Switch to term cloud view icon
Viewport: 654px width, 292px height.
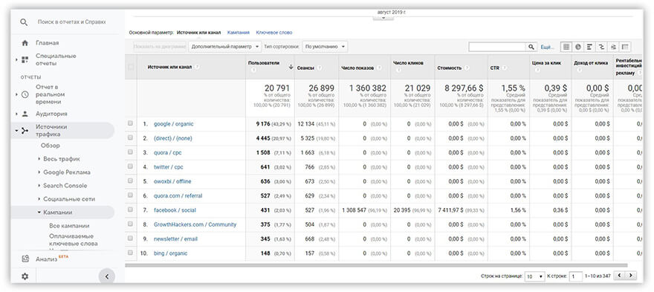coord(613,47)
